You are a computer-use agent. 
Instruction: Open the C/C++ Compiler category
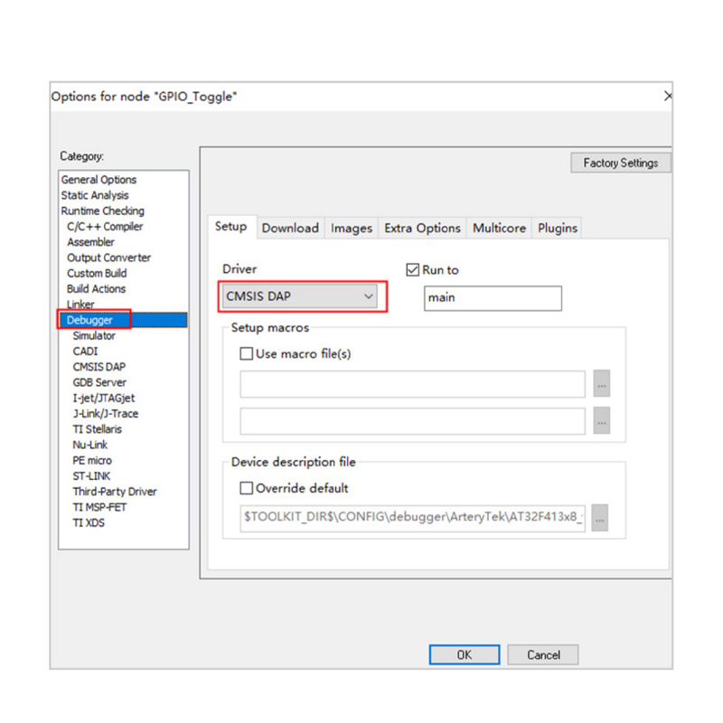tap(105, 227)
